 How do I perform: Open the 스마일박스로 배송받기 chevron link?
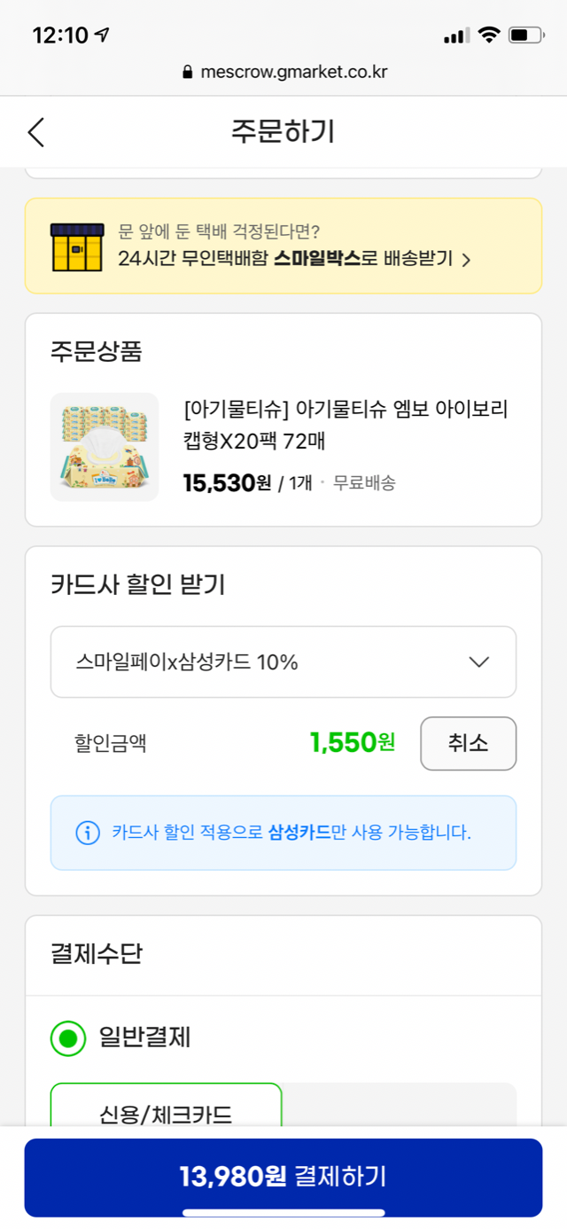466,260
